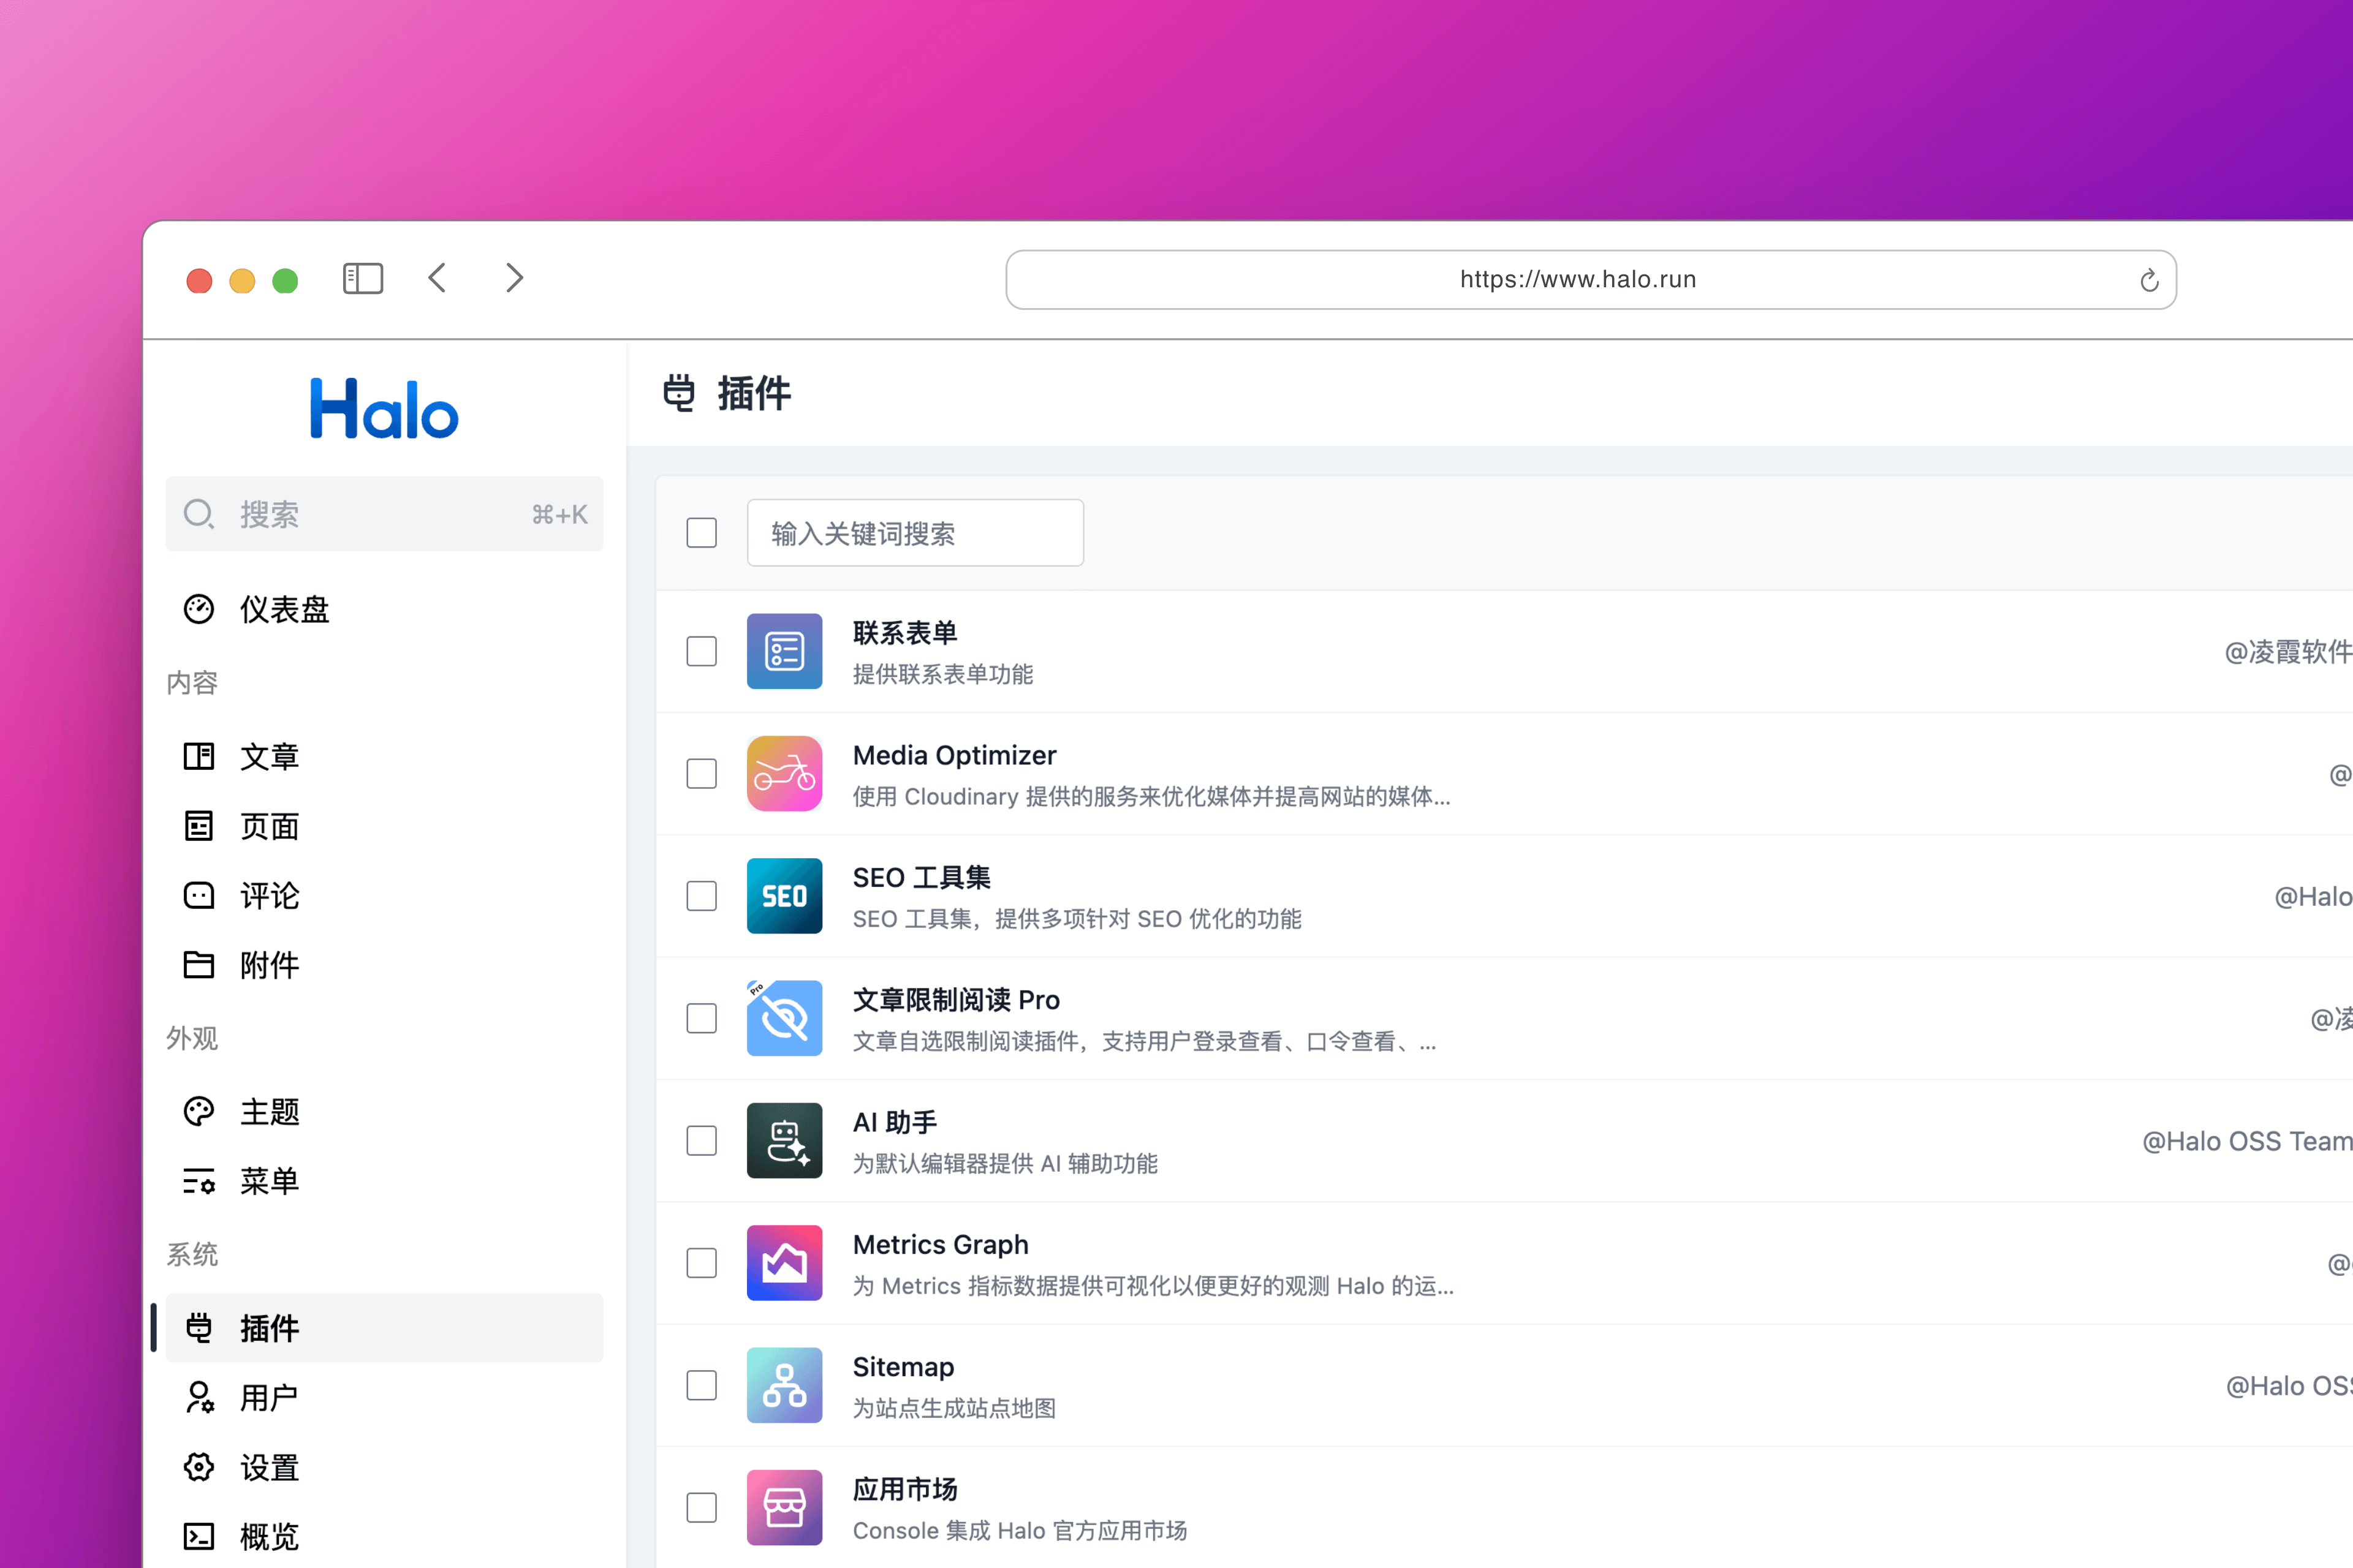Click the 页面 page icon

pos(199,826)
